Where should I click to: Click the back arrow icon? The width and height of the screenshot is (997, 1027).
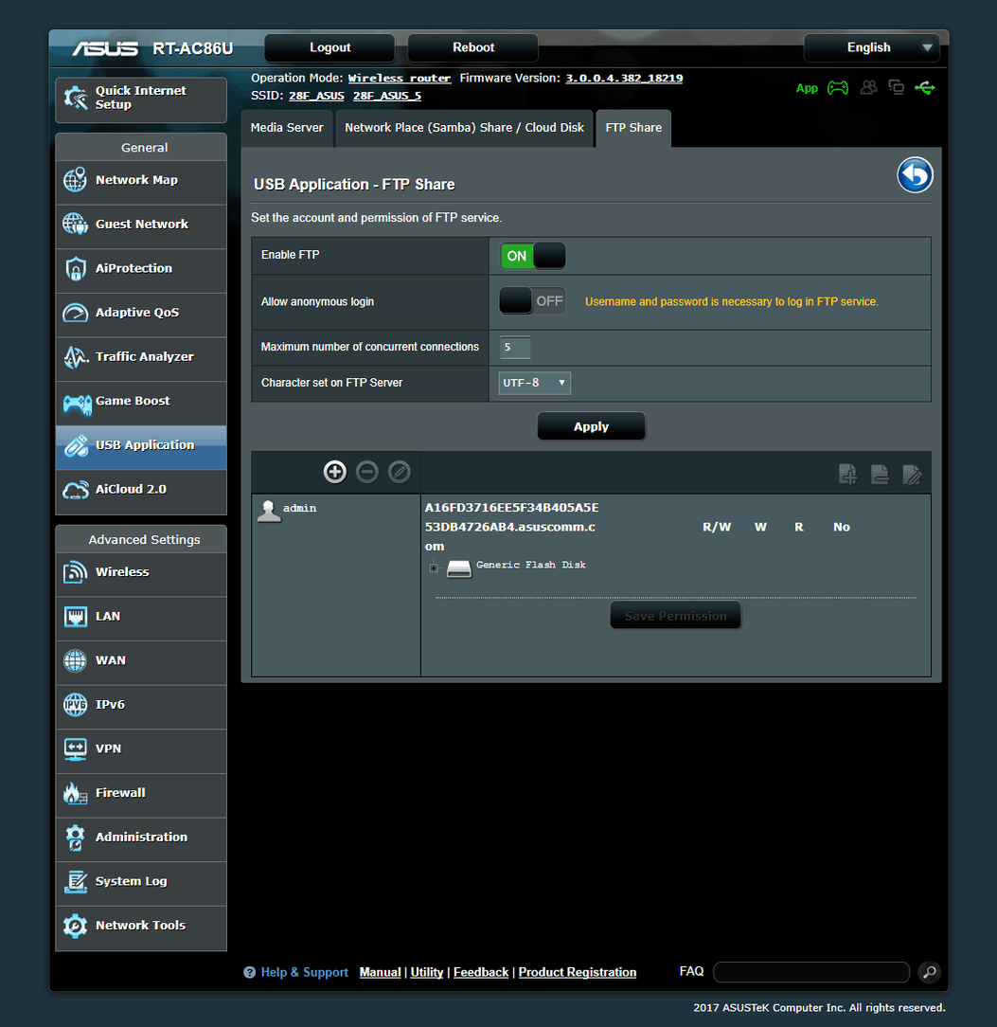[x=915, y=175]
